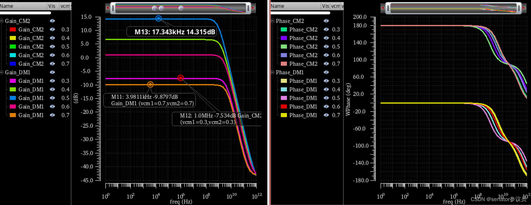Click yellow color swatch of Gain_CM2 0.4
This screenshot has height=205, width=531.
[x=13, y=38]
